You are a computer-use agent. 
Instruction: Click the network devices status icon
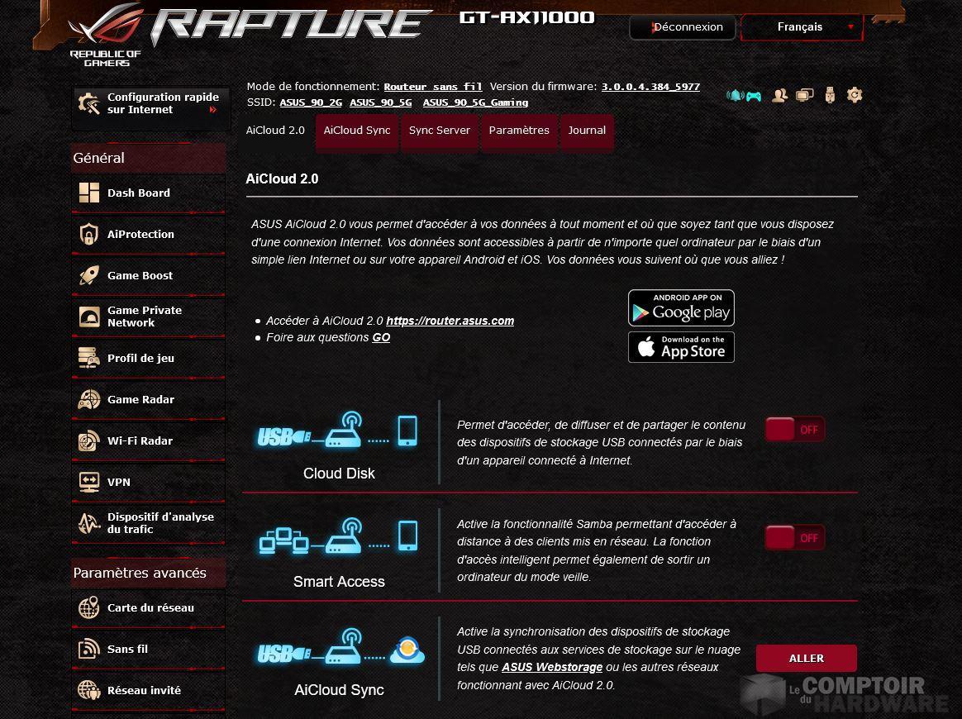point(804,95)
